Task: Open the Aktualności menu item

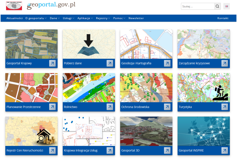Action: click(x=14, y=18)
